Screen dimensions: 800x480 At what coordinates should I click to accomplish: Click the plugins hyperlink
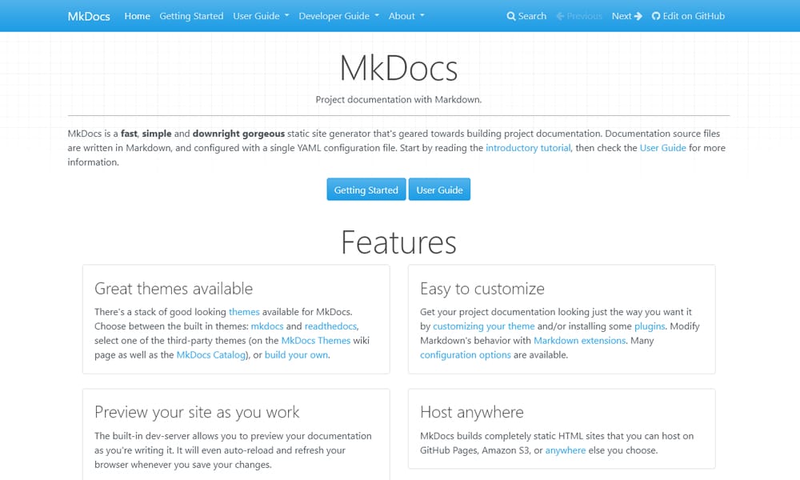tap(649, 326)
